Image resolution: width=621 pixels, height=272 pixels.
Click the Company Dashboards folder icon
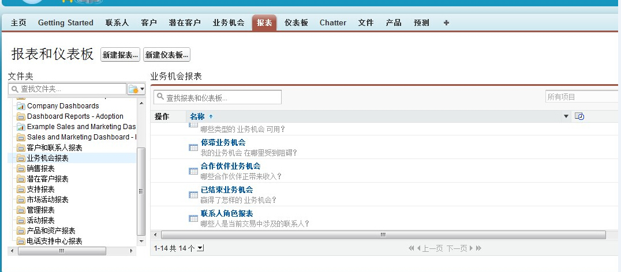click(21, 106)
